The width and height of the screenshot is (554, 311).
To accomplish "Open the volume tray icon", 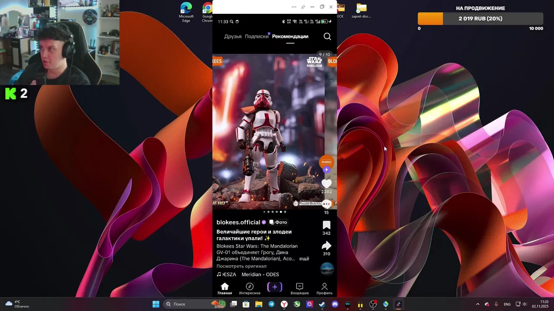I will tap(525, 304).
